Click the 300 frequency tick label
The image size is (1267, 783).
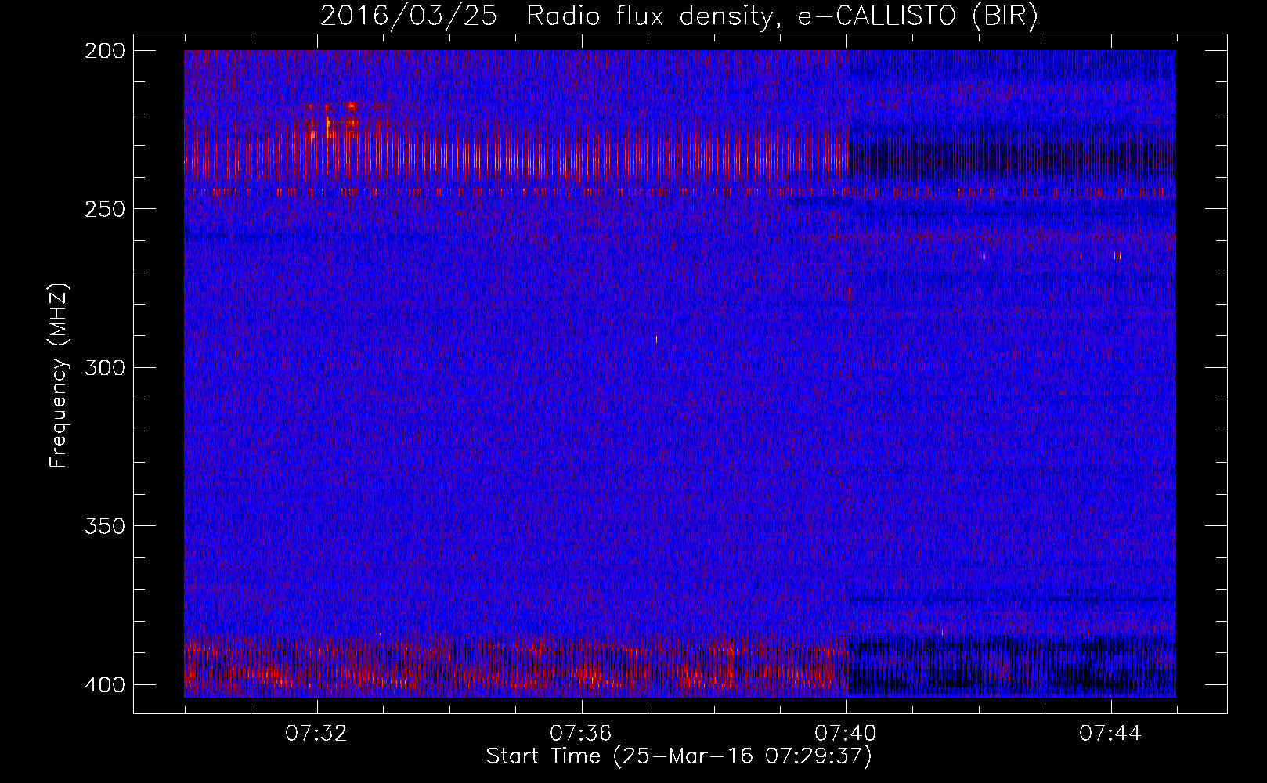click(x=104, y=368)
